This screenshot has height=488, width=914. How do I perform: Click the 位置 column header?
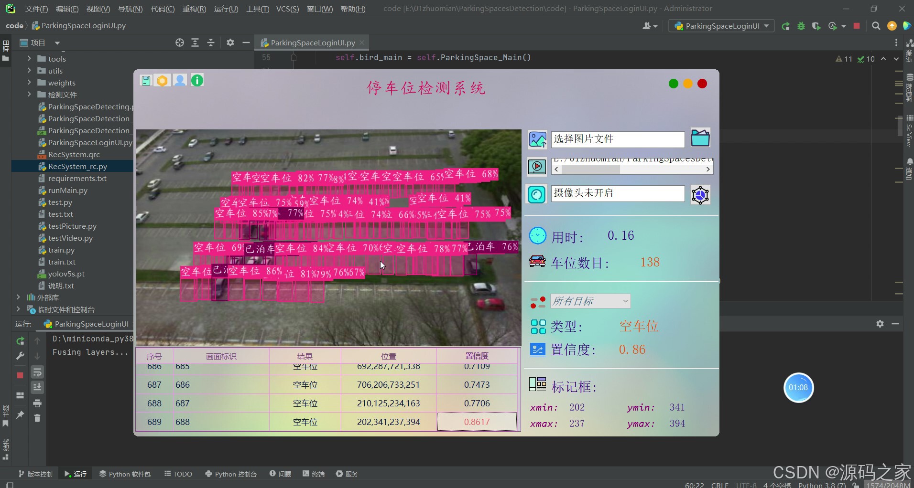(389, 356)
